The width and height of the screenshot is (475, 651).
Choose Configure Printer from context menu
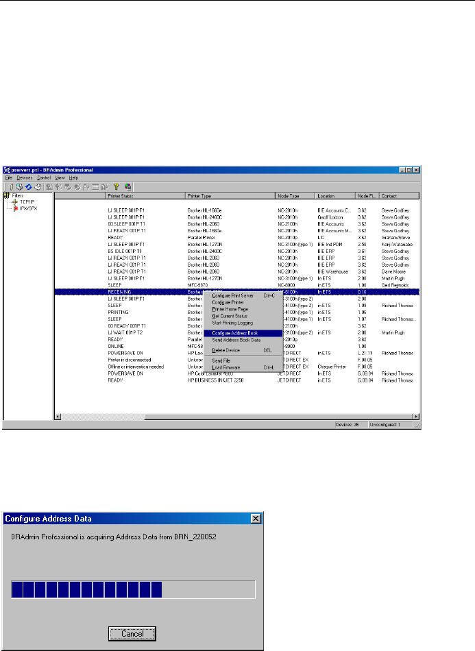(x=243, y=302)
